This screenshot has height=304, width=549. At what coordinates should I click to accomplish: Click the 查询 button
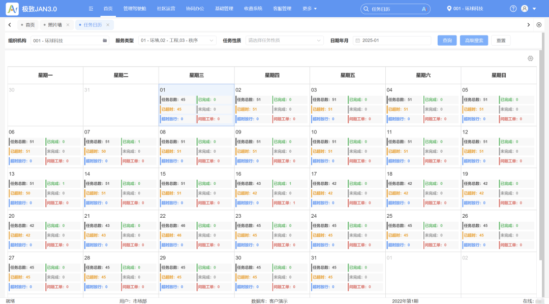(x=447, y=40)
